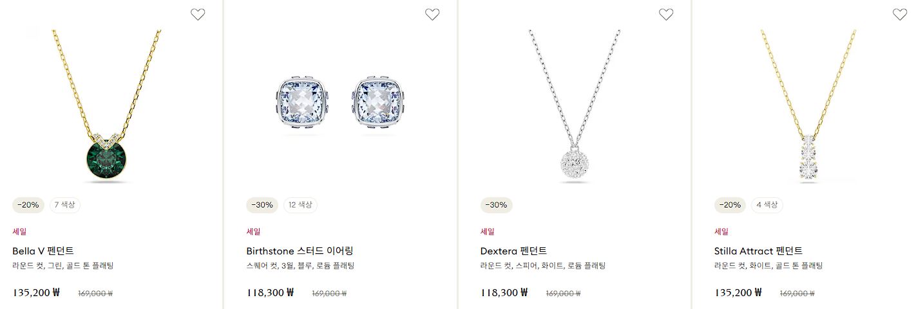This screenshot has width=916, height=309.
Task: Click the 118,300 ₩ price of Dextera
Action: 504,292
